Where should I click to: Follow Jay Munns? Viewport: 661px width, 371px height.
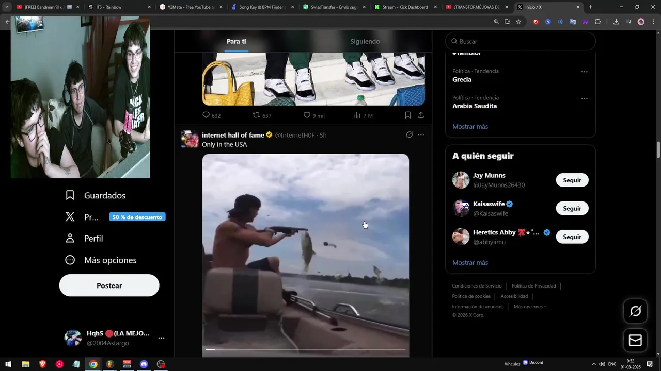click(572, 180)
